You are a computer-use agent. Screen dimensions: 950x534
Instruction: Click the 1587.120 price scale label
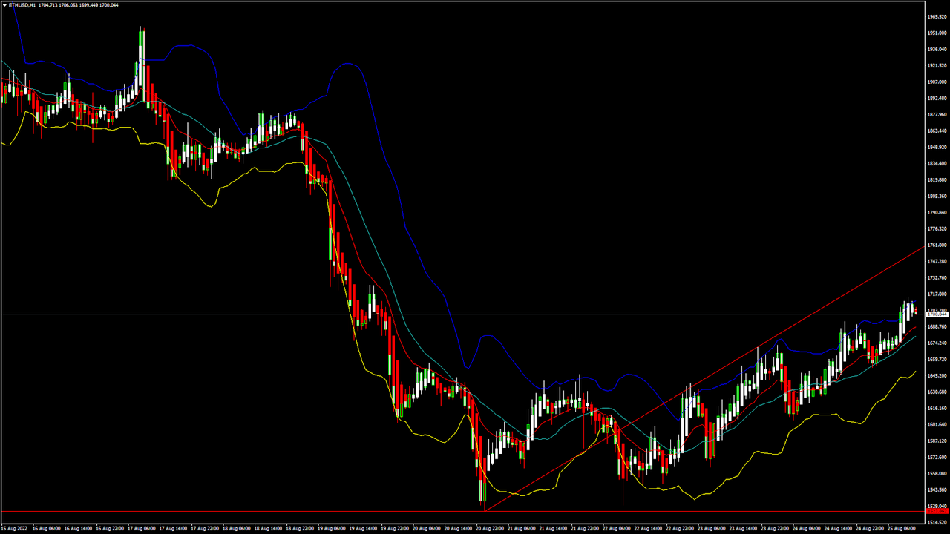pos(937,441)
